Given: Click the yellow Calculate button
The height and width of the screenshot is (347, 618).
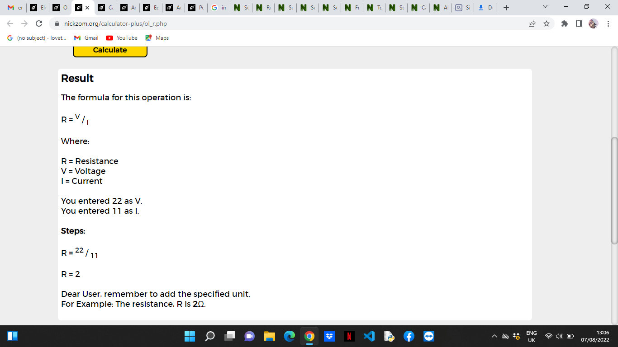Looking at the screenshot, I should point(110,51).
